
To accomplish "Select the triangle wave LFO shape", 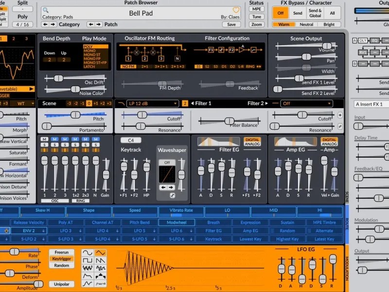I will 101,253.
